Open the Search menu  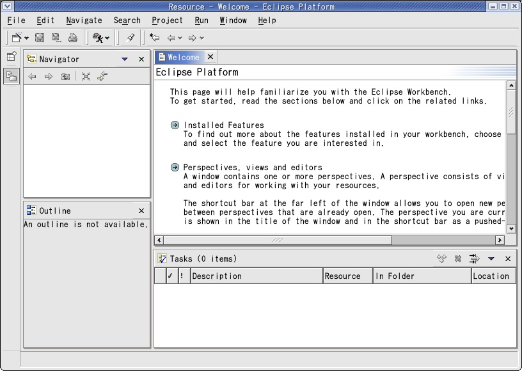click(x=127, y=20)
